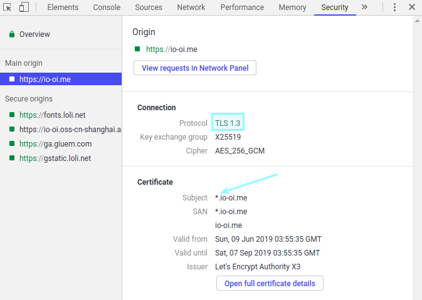Image resolution: width=422 pixels, height=300 pixels.
Task: Click the TLS 1.3 protocol value
Action: coord(228,123)
